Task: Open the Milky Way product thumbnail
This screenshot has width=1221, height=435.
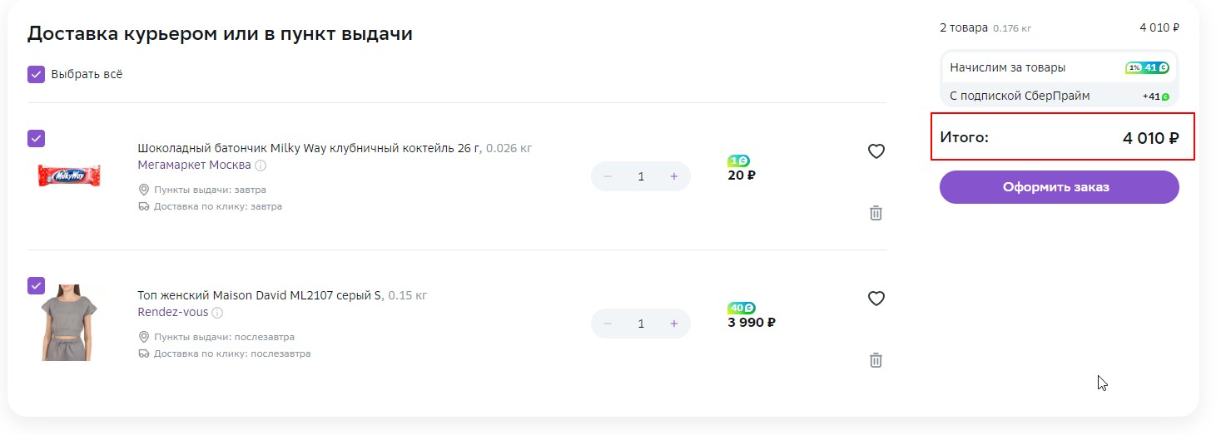Action: (69, 175)
